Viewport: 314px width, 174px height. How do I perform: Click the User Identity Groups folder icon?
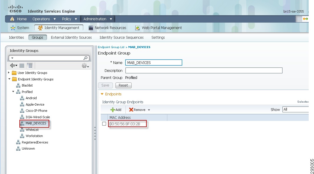tap(14, 73)
